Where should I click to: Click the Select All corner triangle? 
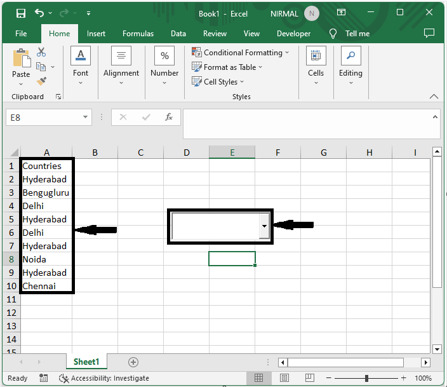click(14, 153)
